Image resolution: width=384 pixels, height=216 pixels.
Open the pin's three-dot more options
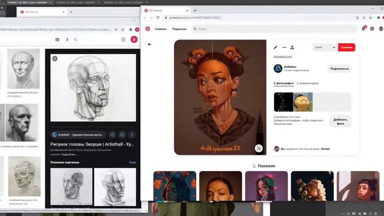pyautogui.click(x=284, y=47)
